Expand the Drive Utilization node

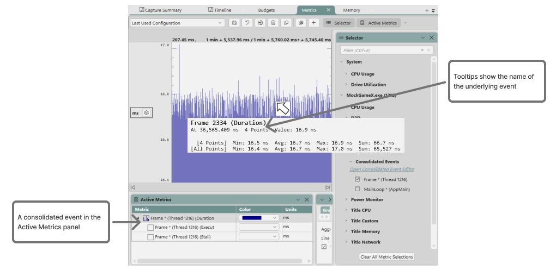346,84
